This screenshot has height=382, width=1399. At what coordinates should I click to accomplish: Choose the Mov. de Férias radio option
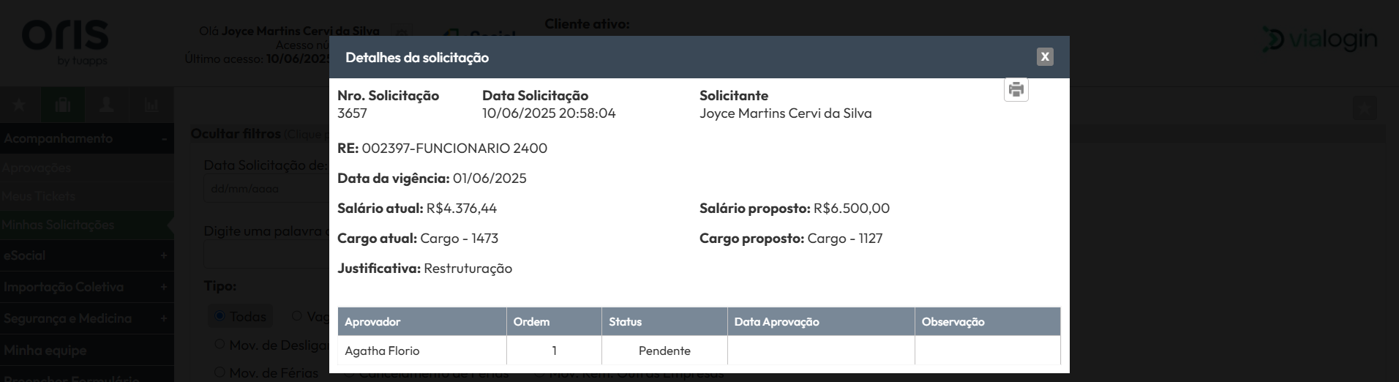pos(220,372)
